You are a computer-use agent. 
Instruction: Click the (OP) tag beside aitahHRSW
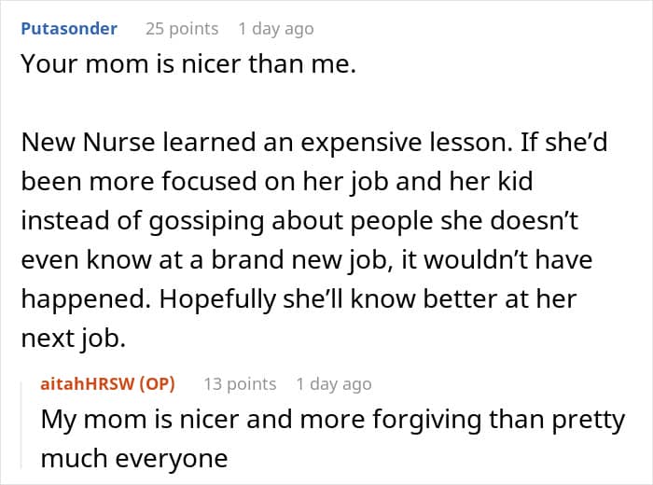tap(157, 383)
